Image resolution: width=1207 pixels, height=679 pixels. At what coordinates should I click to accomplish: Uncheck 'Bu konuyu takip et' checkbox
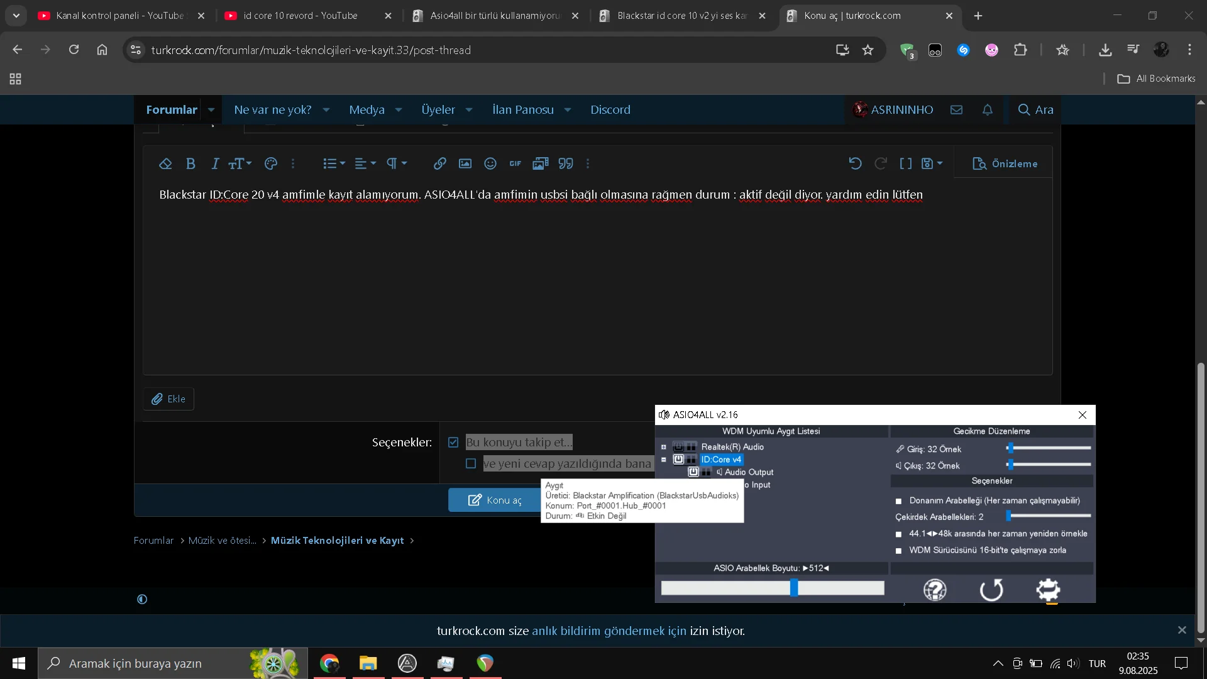[x=453, y=443]
